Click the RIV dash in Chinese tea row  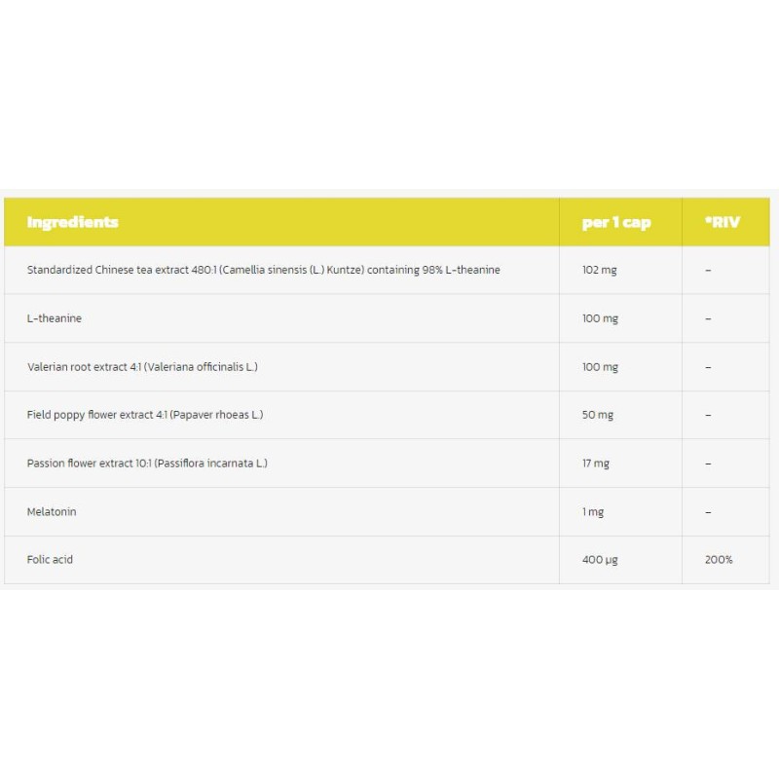(708, 270)
